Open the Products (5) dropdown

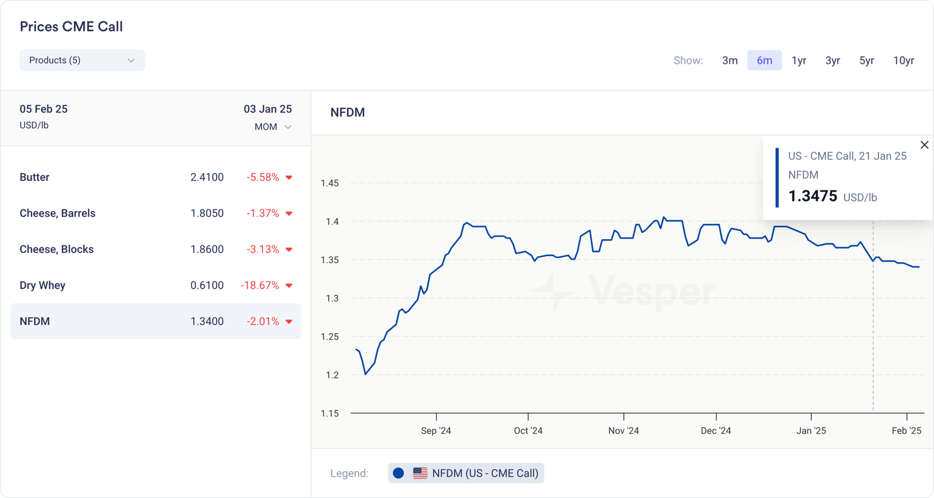(82, 60)
